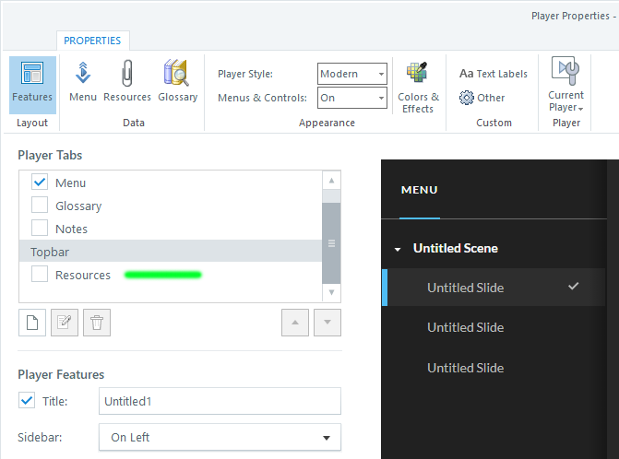
Task: Click the Title text input field
Action: (x=220, y=401)
